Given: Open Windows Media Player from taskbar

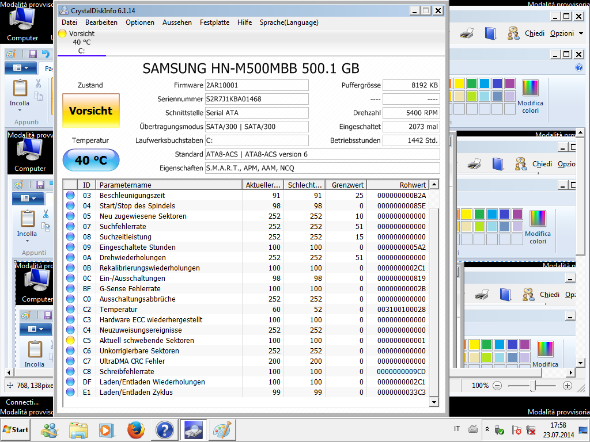Looking at the screenshot, I should [106, 430].
